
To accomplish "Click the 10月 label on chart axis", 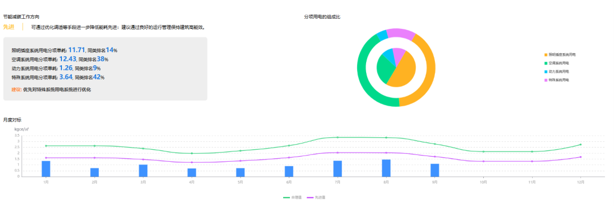I will click(x=483, y=182).
